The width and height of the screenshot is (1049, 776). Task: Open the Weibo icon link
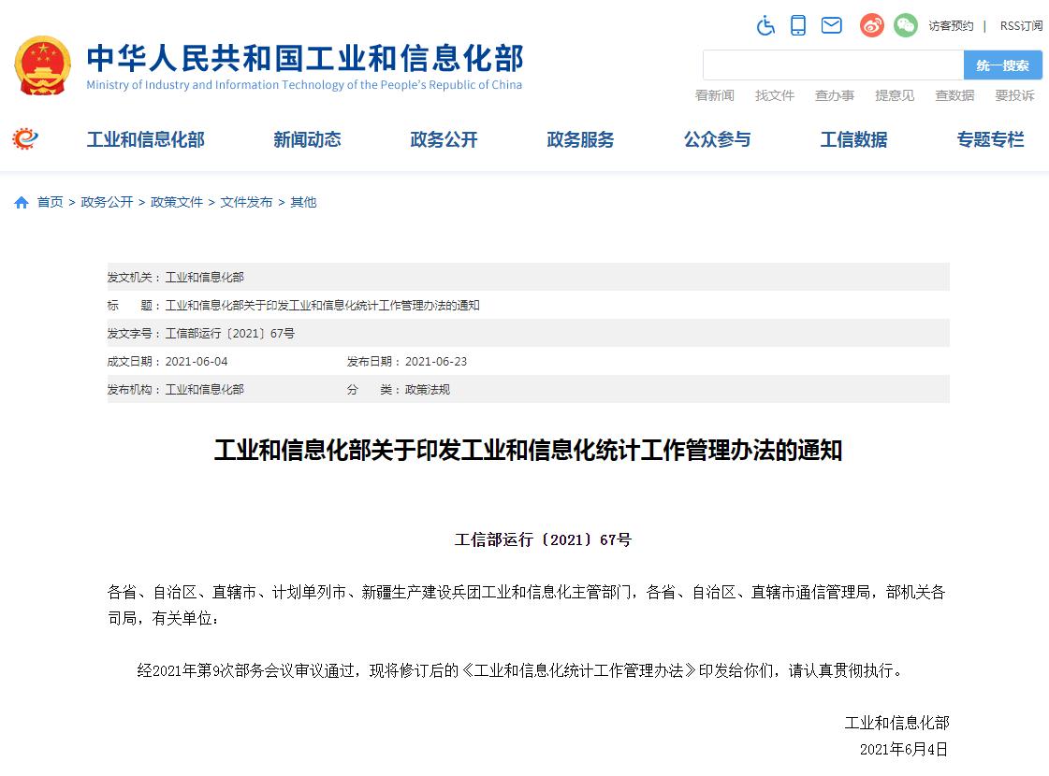pos(871,25)
